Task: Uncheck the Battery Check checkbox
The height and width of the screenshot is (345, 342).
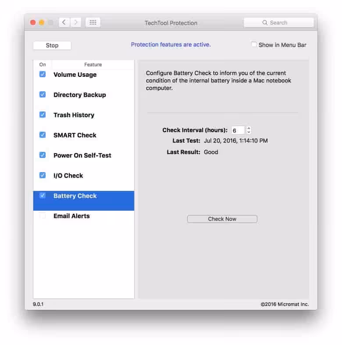Action: point(43,195)
